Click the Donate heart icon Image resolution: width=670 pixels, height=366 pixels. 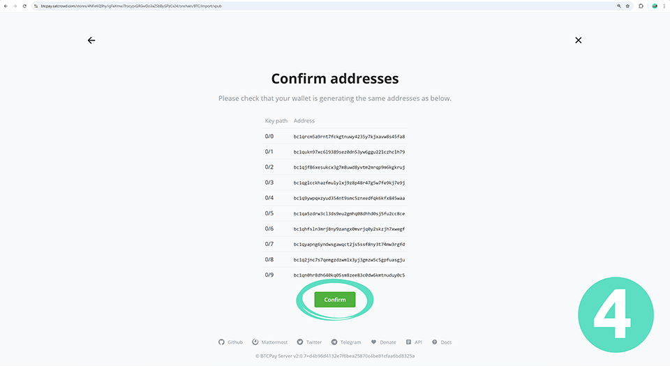374,342
